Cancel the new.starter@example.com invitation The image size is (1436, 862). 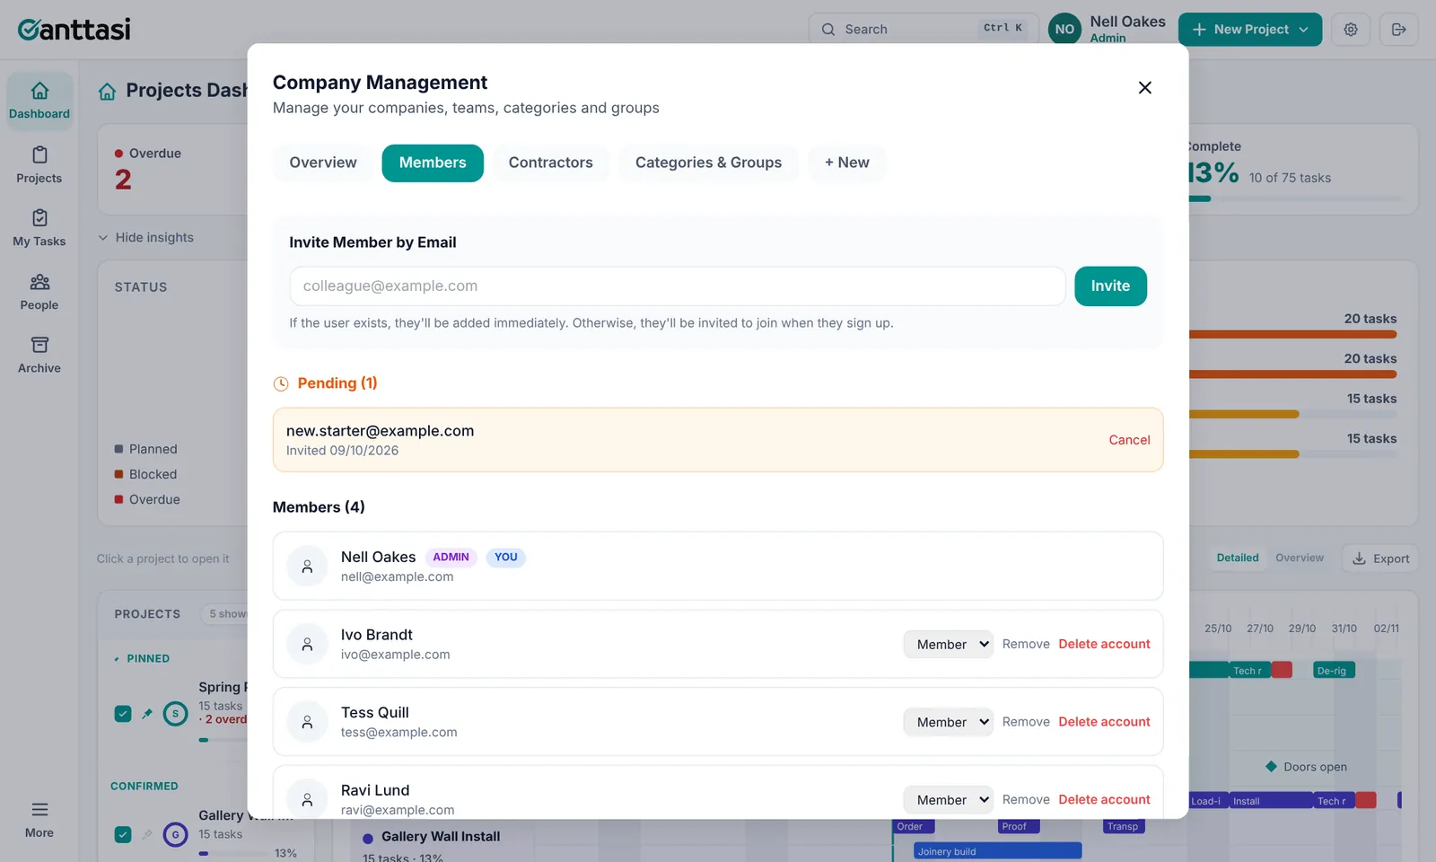pyautogui.click(x=1129, y=440)
